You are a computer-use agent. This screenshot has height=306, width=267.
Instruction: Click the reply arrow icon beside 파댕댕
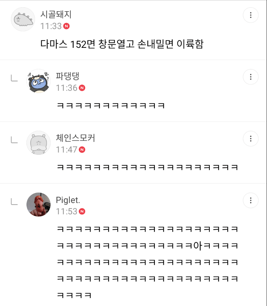(x=14, y=78)
